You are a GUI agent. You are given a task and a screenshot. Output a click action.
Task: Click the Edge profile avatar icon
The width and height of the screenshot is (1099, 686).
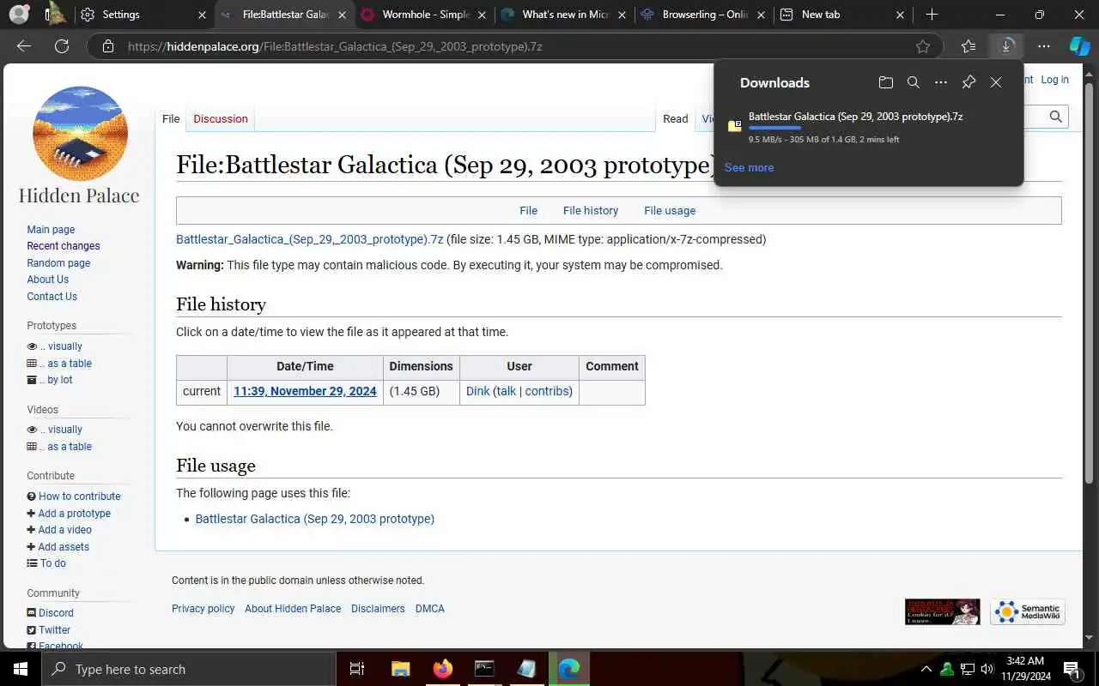point(19,15)
